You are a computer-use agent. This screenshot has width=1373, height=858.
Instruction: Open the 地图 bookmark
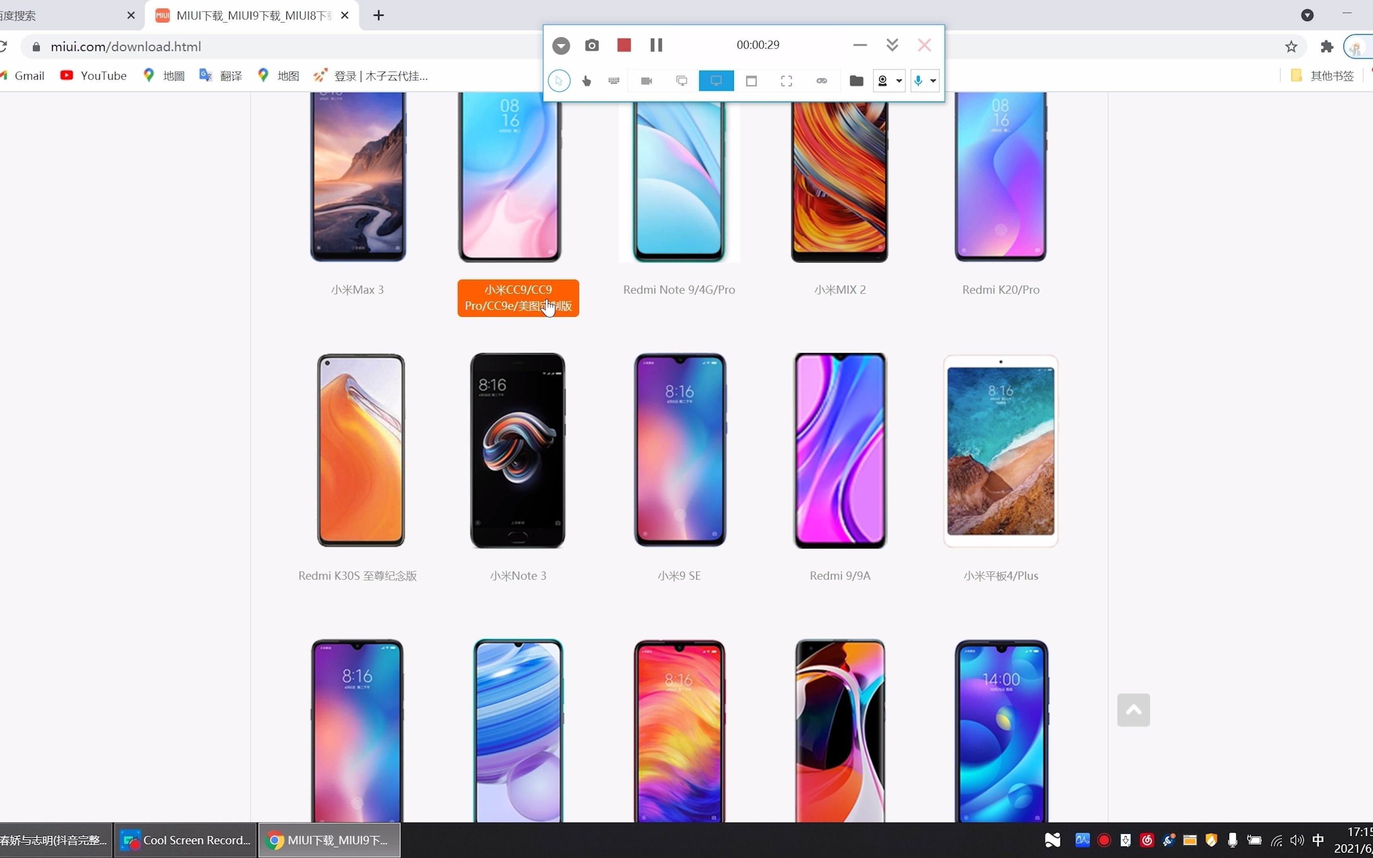click(278, 75)
